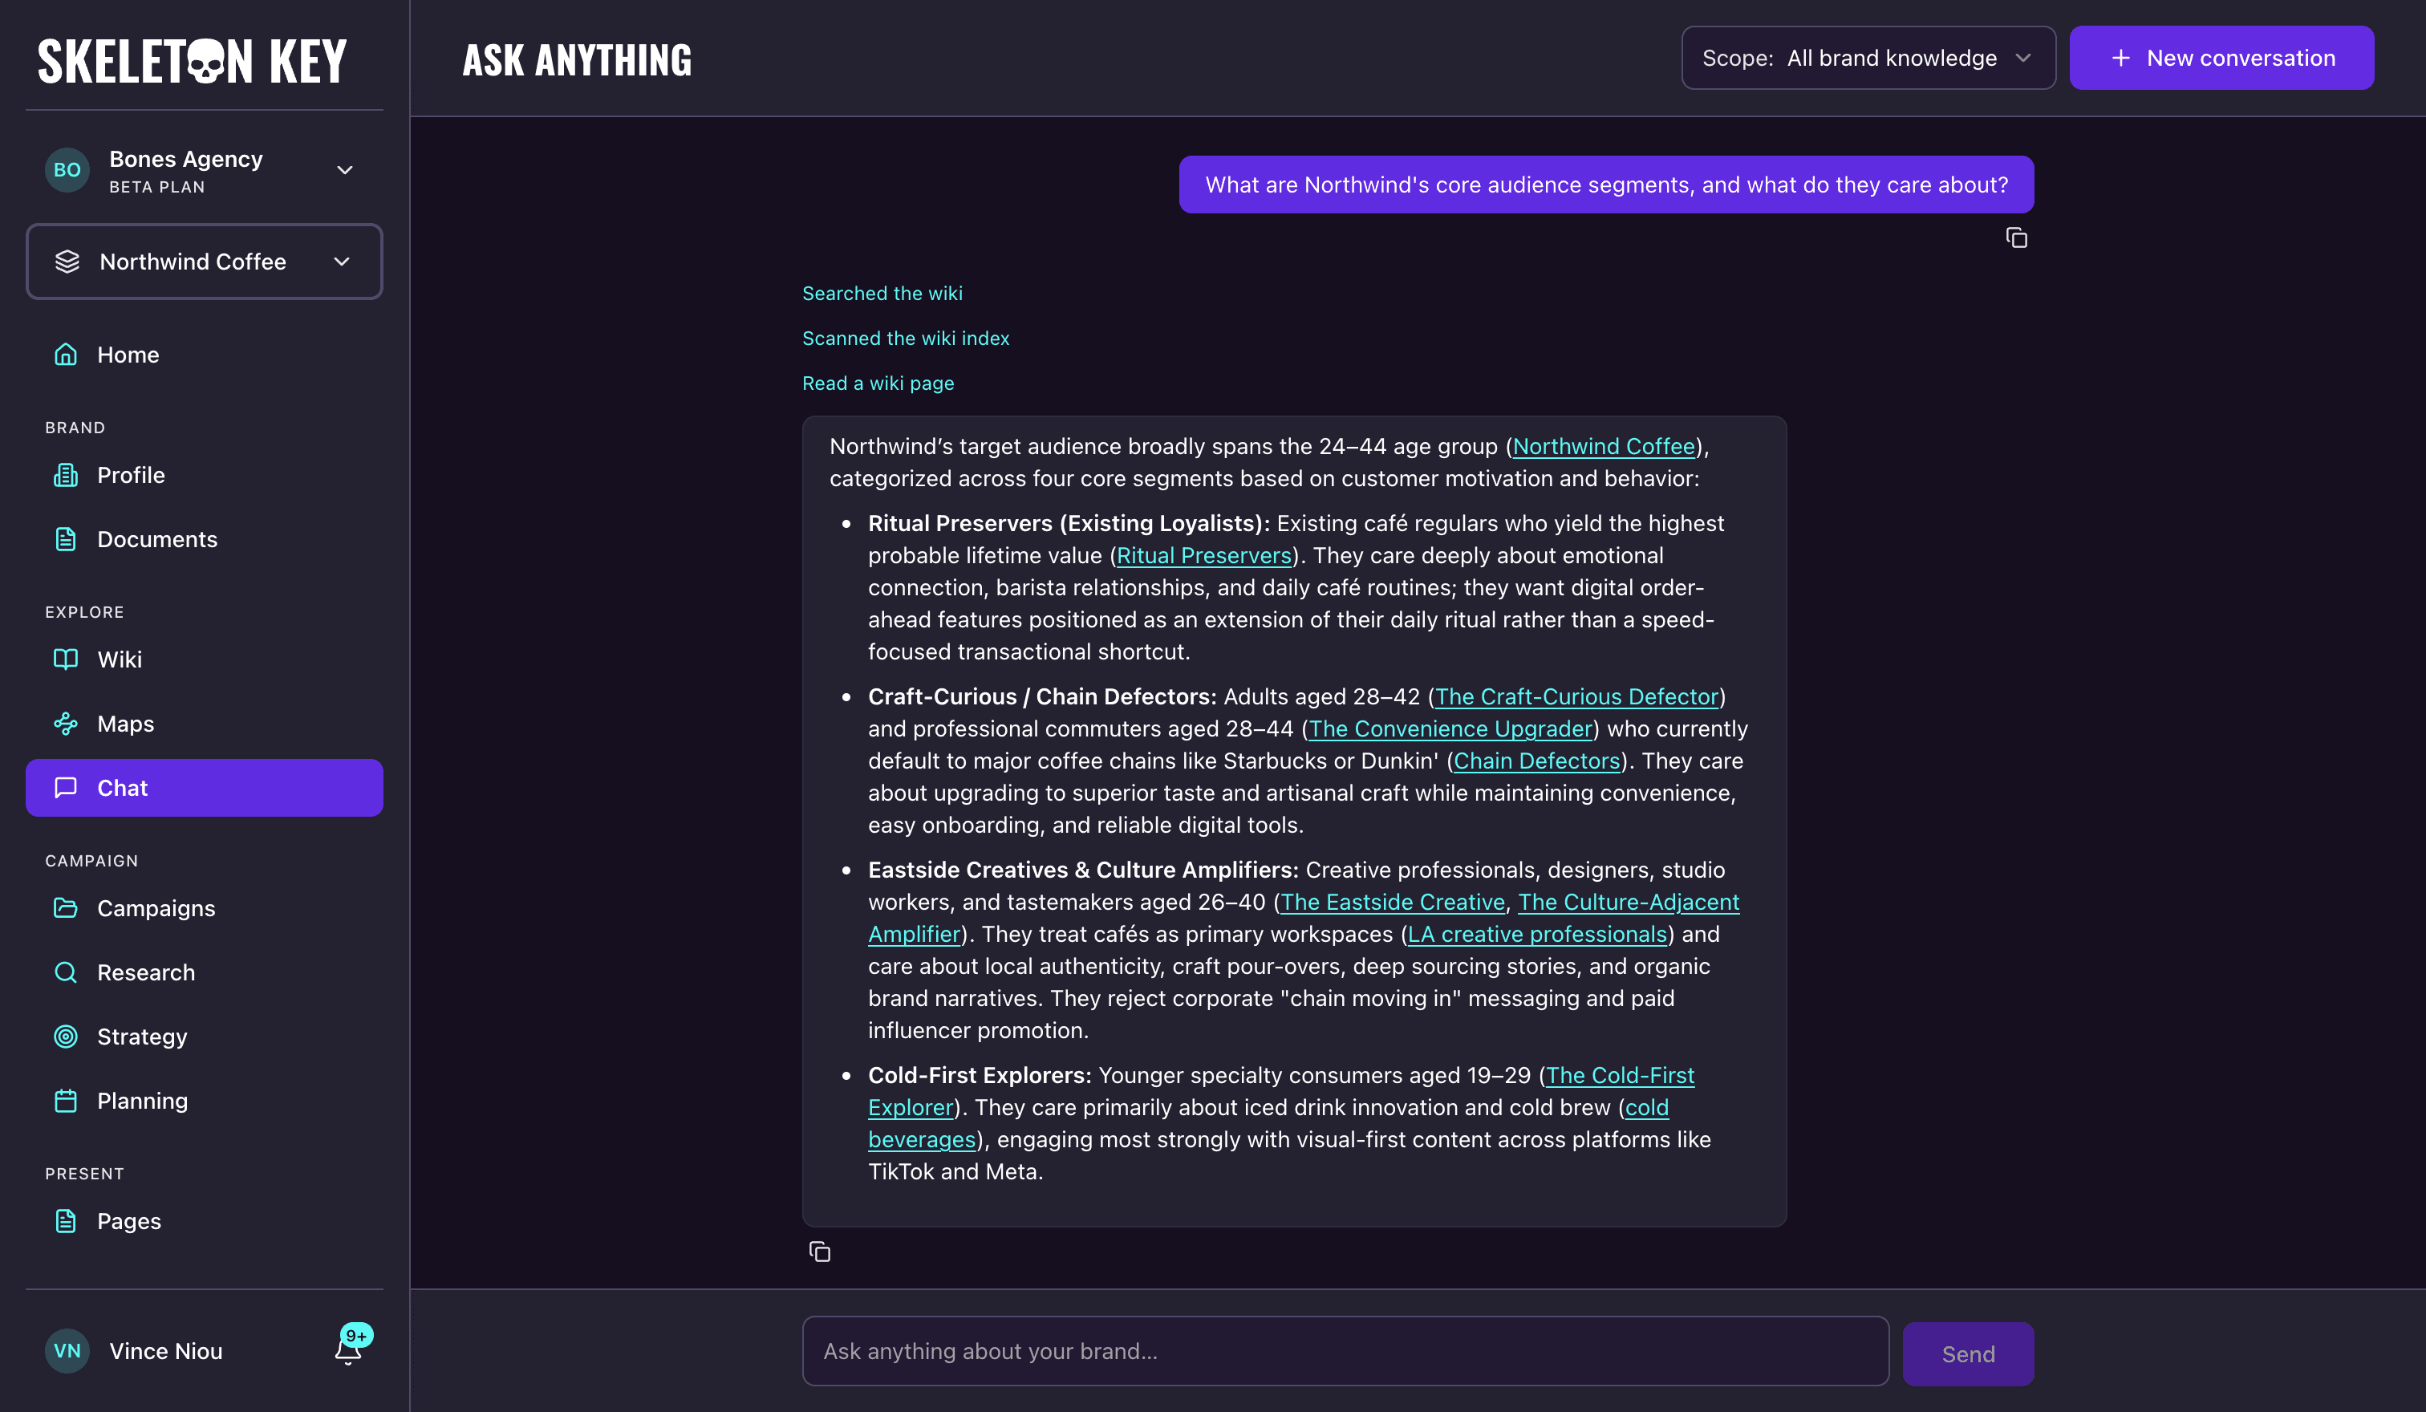Open the Documents menu item
This screenshot has height=1412, width=2426.
tap(204, 539)
